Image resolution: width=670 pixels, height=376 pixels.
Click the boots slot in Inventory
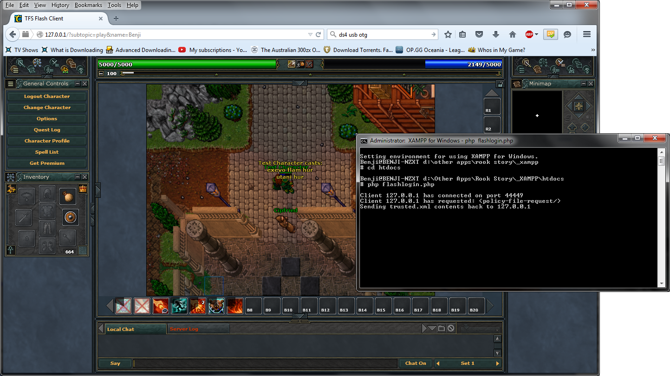(x=47, y=246)
